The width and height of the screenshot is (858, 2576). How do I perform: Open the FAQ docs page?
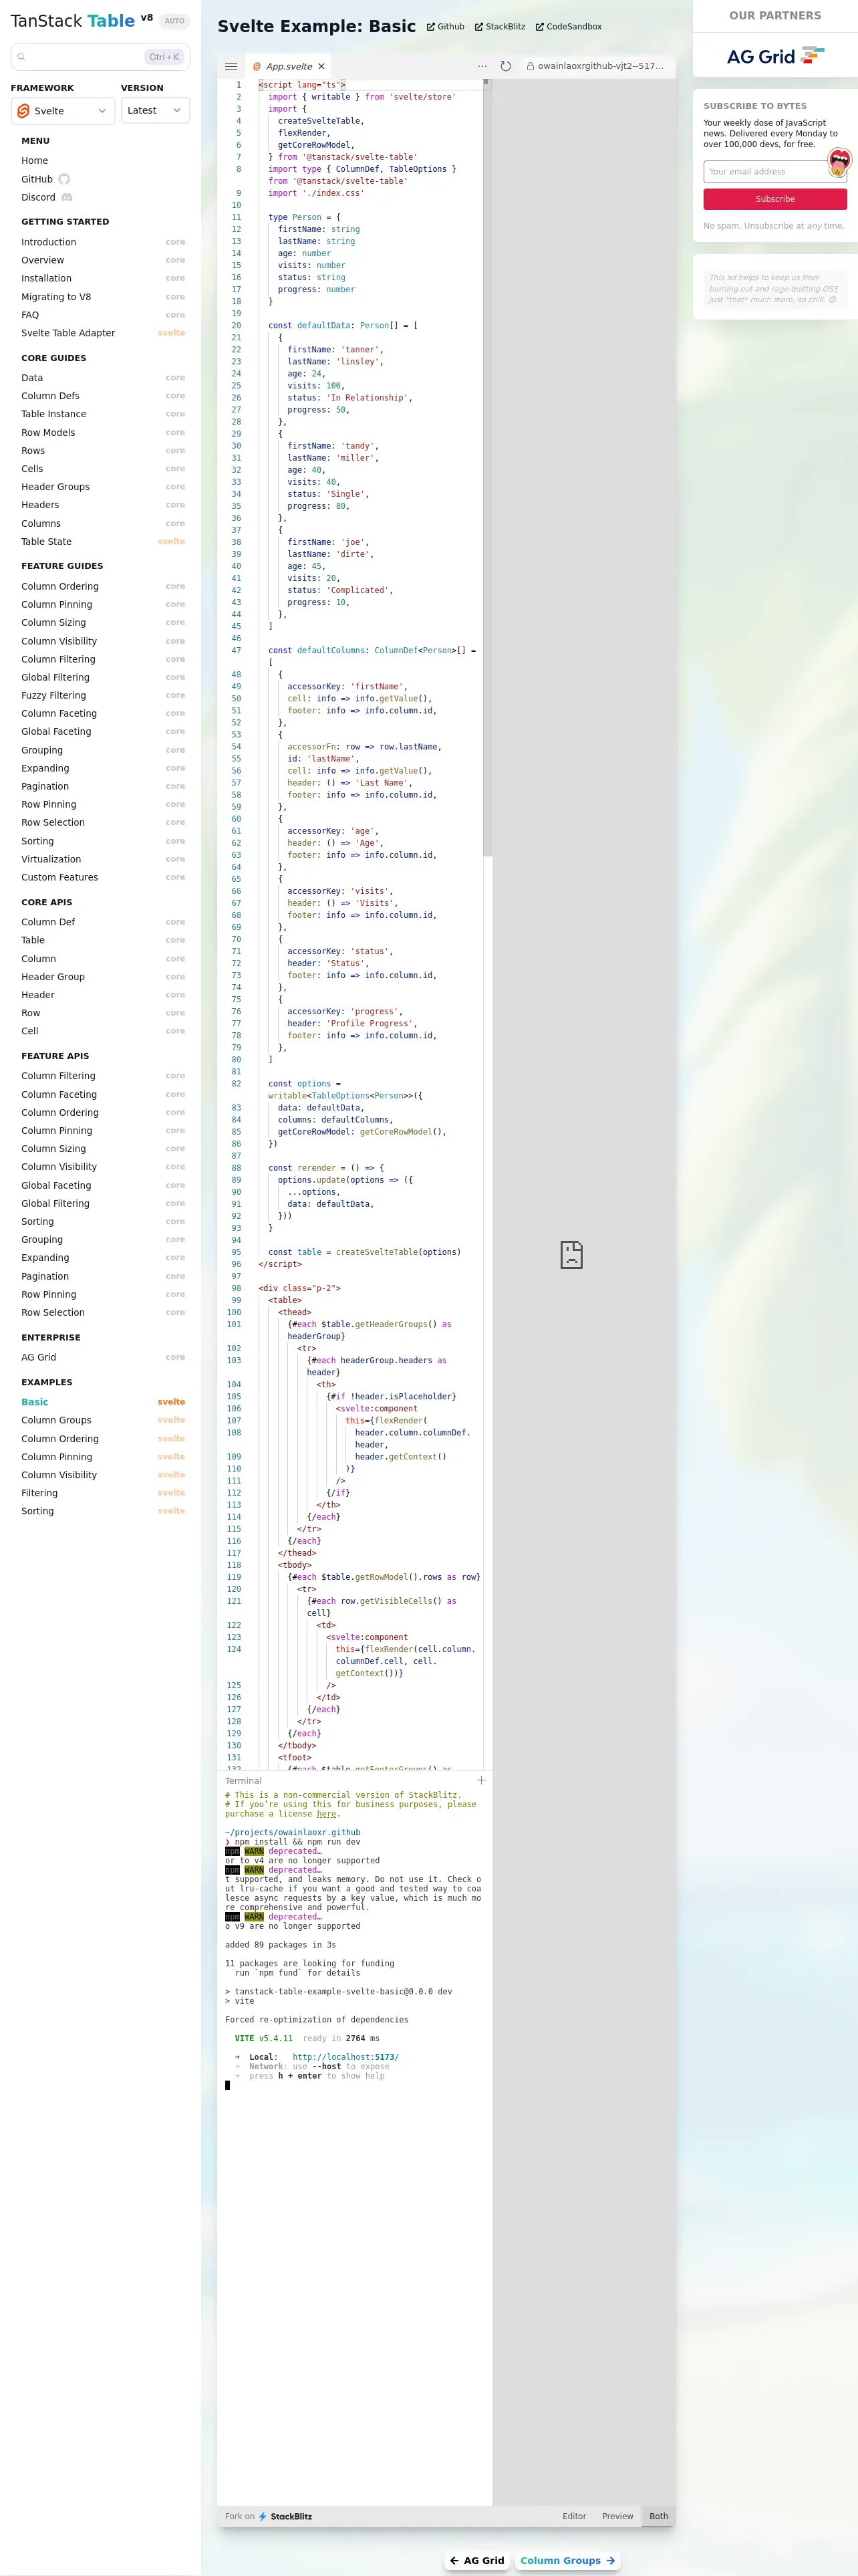point(103,315)
